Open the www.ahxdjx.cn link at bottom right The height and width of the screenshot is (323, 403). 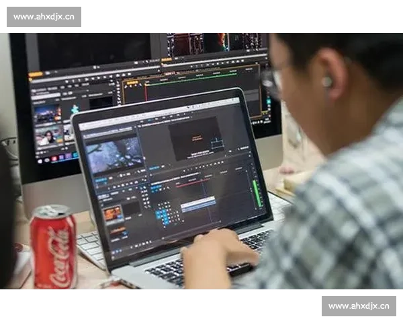pos(357,306)
